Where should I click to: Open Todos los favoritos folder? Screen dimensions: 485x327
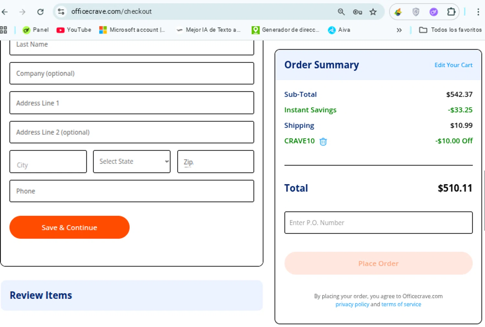point(450,30)
